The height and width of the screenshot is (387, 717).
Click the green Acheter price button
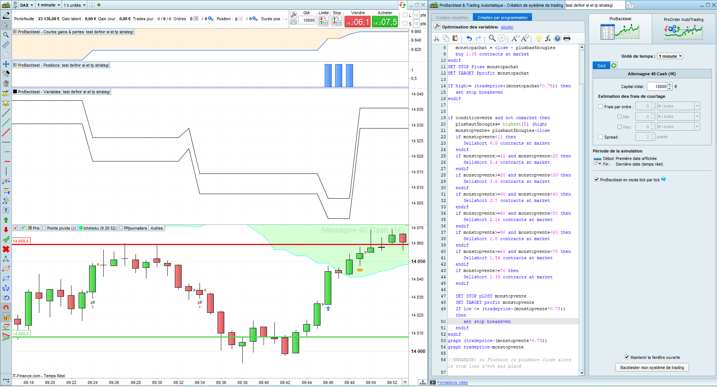[385, 22]
